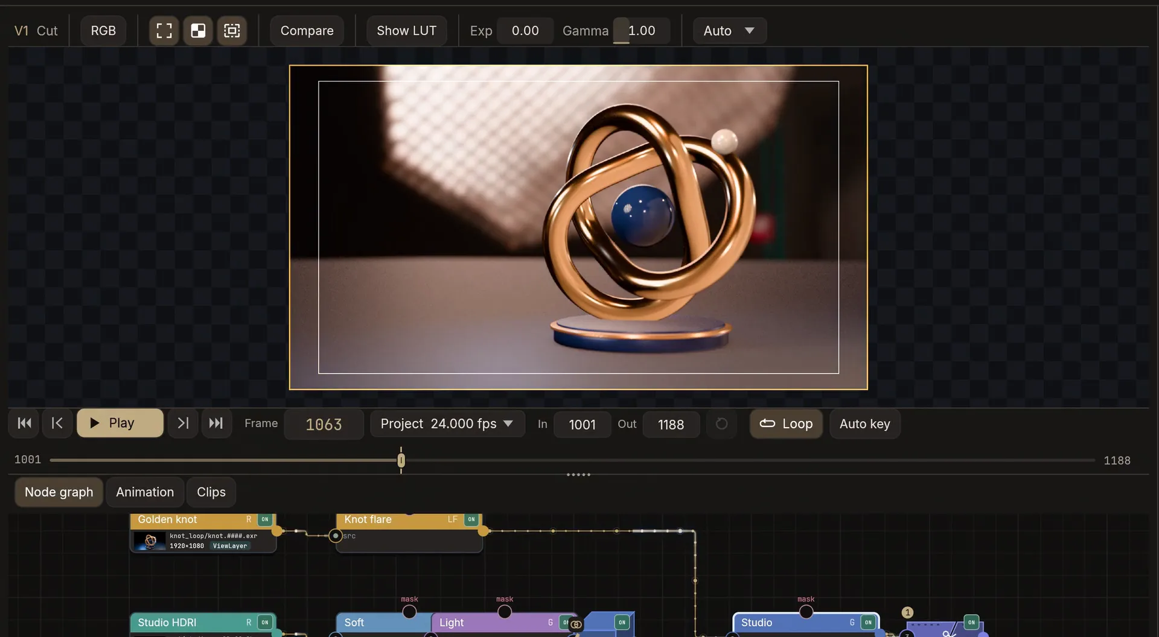Click the 1001 start label of timeline
This screenshot has width=1159, height=637.
(x=28, y=460)
